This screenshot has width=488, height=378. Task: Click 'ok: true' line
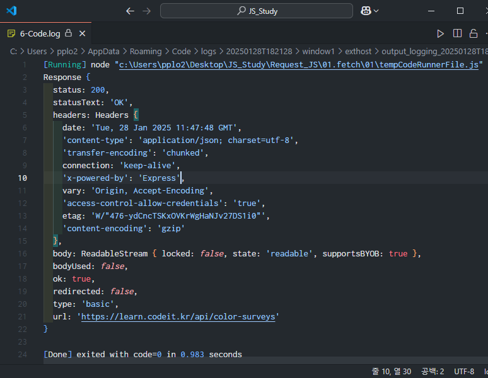[x=73, y=279]
